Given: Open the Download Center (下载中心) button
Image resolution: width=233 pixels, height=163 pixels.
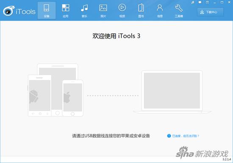Looking at the screenshot, I should coord(210,12).
